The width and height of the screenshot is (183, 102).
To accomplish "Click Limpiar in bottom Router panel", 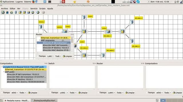I will pos(130,93).
